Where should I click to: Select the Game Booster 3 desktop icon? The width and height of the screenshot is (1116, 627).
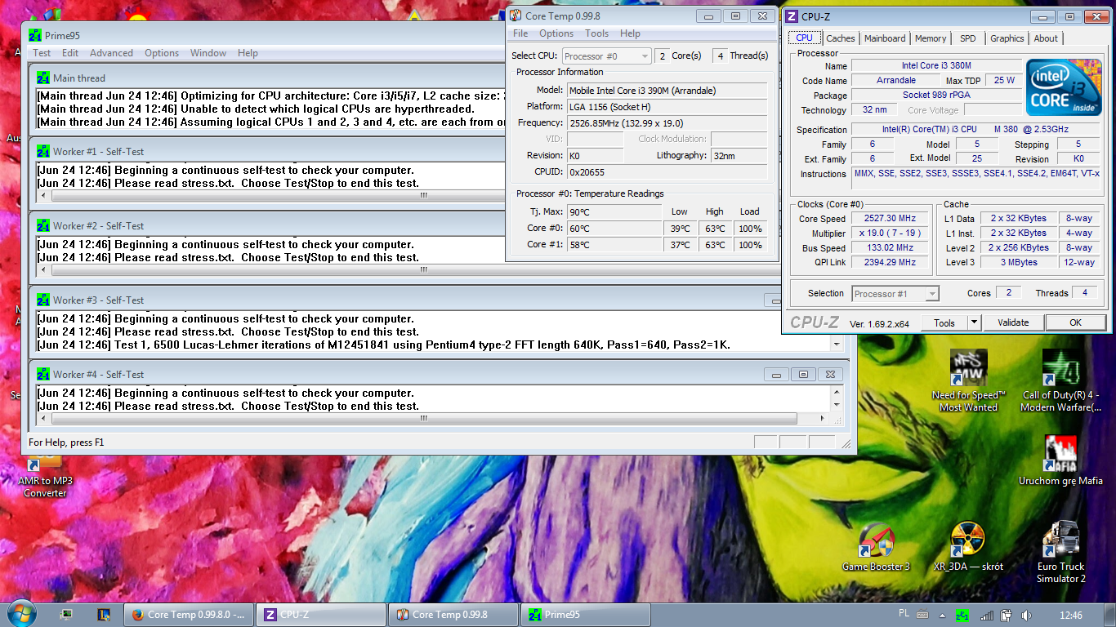pos(876,548)
